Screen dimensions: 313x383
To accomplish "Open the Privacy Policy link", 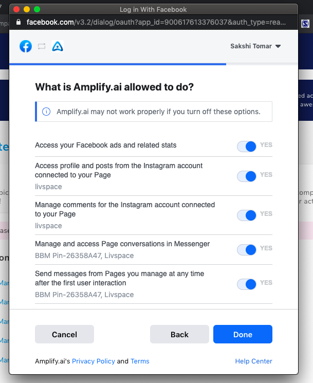I will click(x=94, y=361).
